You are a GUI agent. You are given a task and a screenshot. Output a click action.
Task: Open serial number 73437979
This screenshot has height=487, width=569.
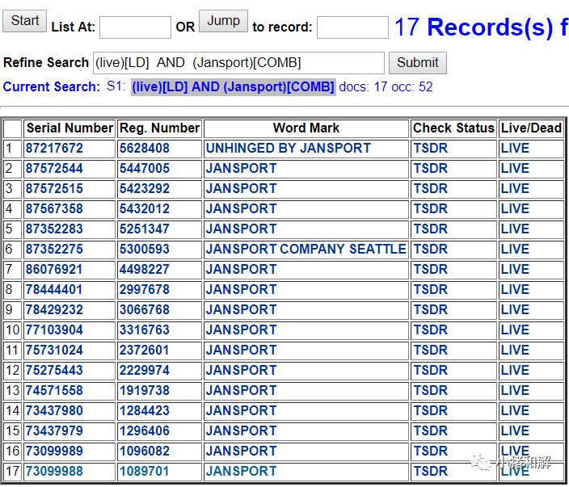[x=54, y=430]
